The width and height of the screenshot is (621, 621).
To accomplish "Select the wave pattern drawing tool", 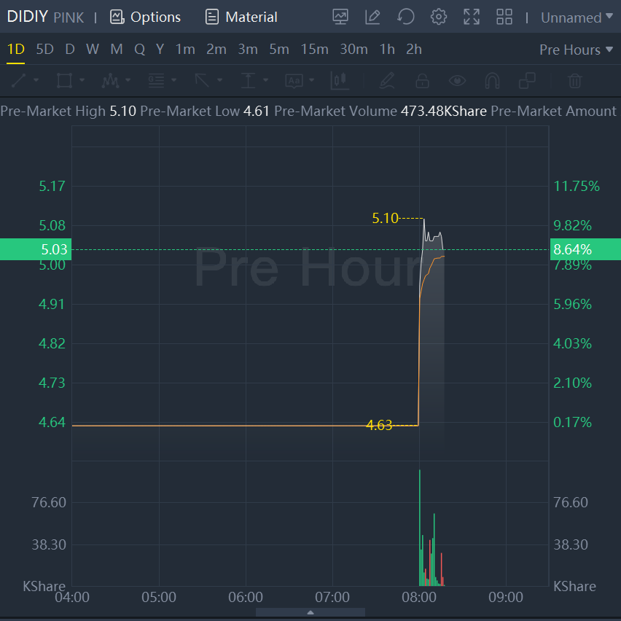I will tap(110, 80).
